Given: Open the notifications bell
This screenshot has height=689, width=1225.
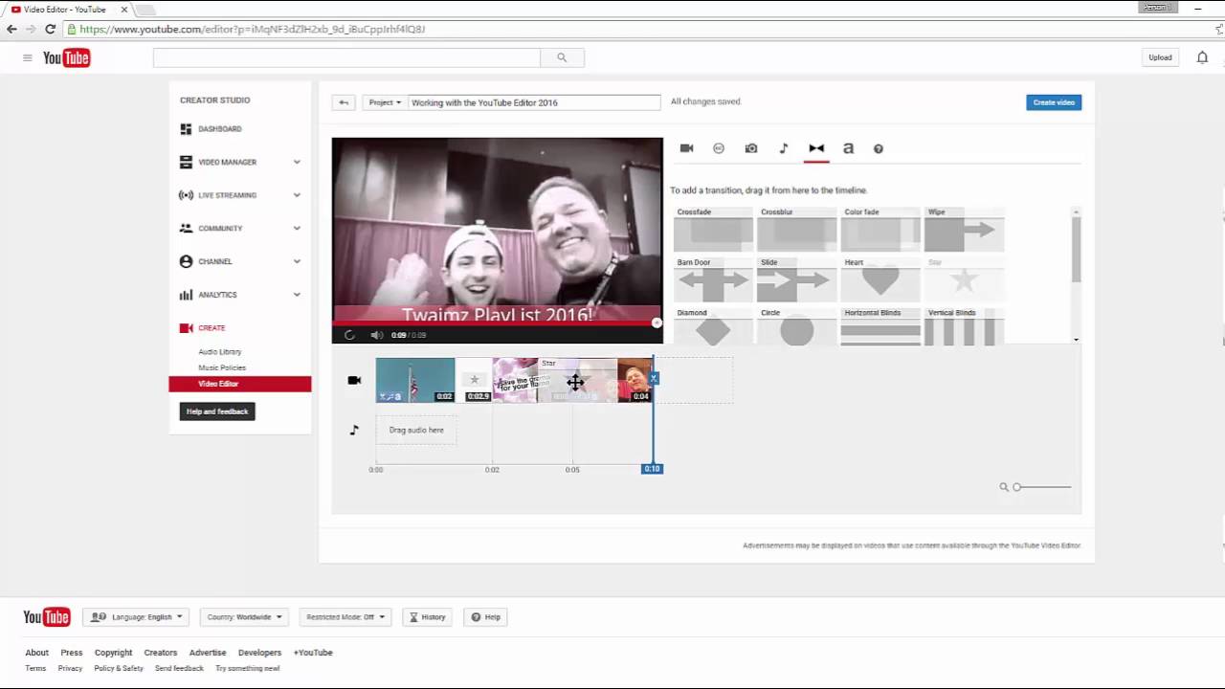Looking at the screenshot, I should tap(1202, 57).
